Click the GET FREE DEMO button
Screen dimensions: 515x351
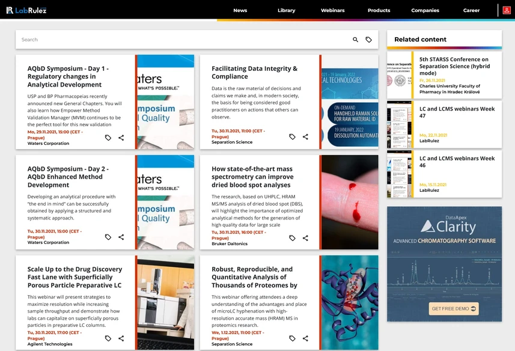pyautogui.click(x=454, y=309)
